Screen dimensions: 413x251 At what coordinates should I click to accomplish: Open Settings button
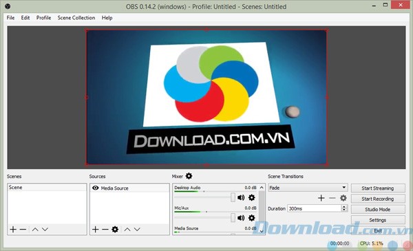tap(378, 220)
